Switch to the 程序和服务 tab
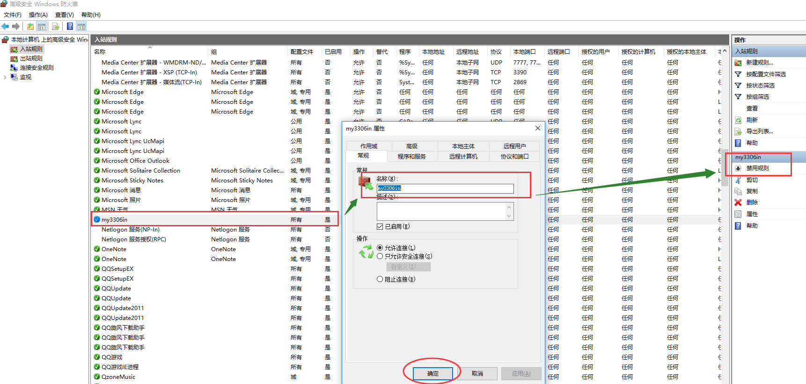 click(412, 156)
